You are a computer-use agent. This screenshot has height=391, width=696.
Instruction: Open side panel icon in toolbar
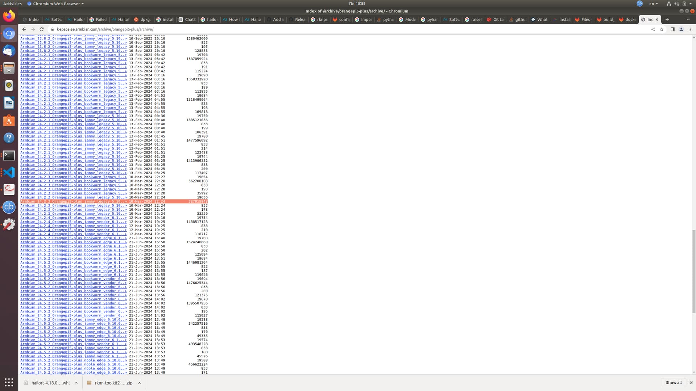point(672,29)
